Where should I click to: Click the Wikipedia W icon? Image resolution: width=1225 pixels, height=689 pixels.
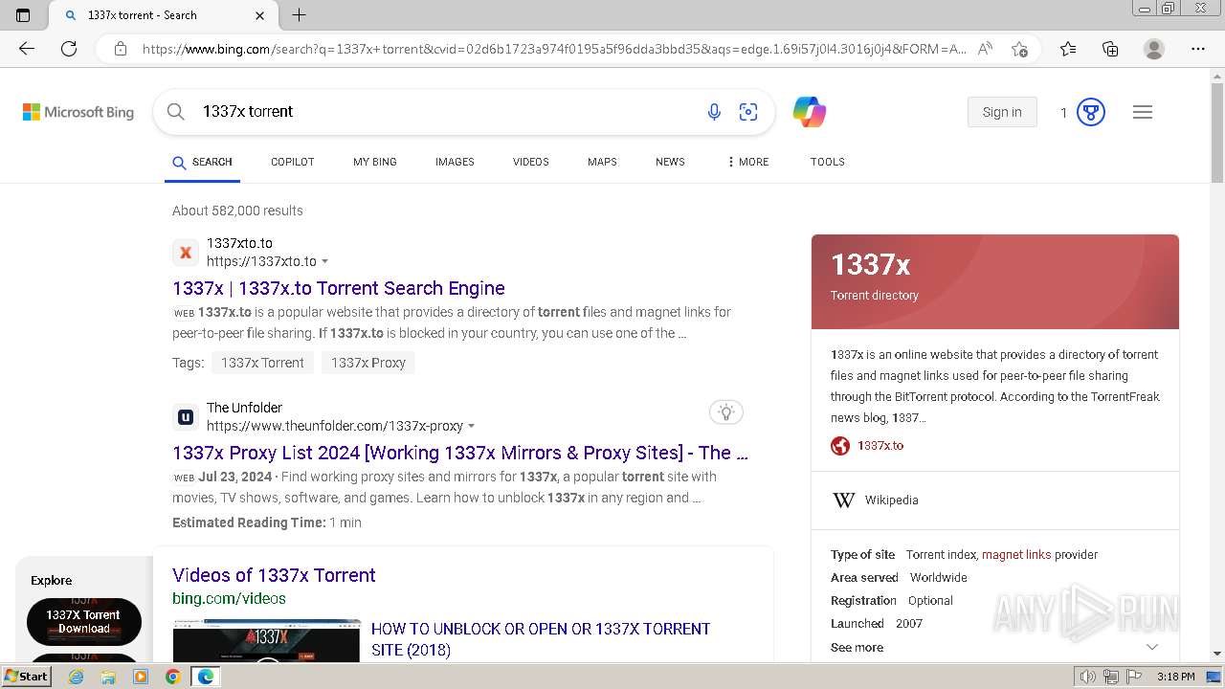pos(844,500)
